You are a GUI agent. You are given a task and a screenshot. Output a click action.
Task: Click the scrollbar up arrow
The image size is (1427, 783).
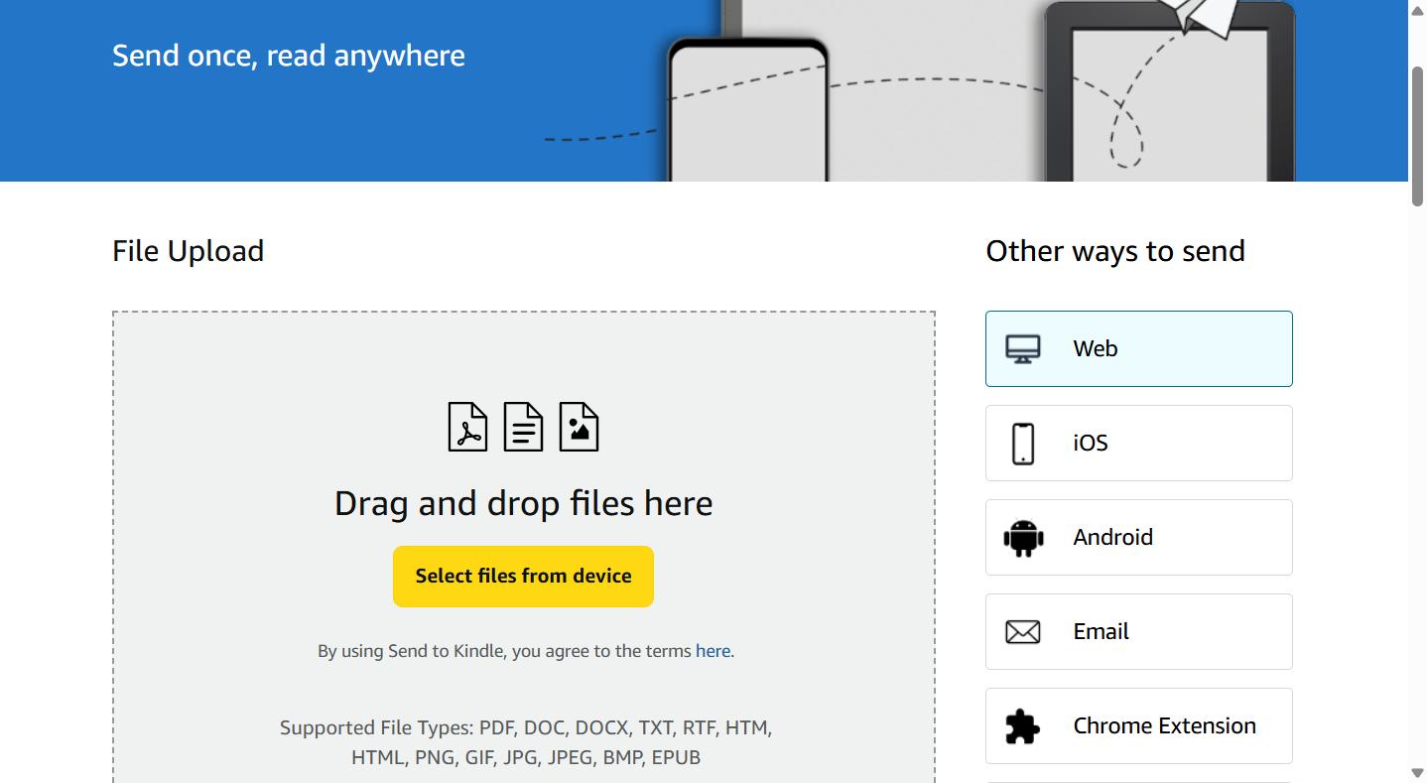1417,10
